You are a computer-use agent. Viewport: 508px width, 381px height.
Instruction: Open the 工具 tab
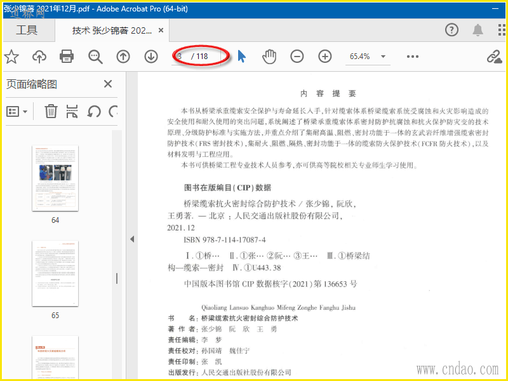pos(27,30)
